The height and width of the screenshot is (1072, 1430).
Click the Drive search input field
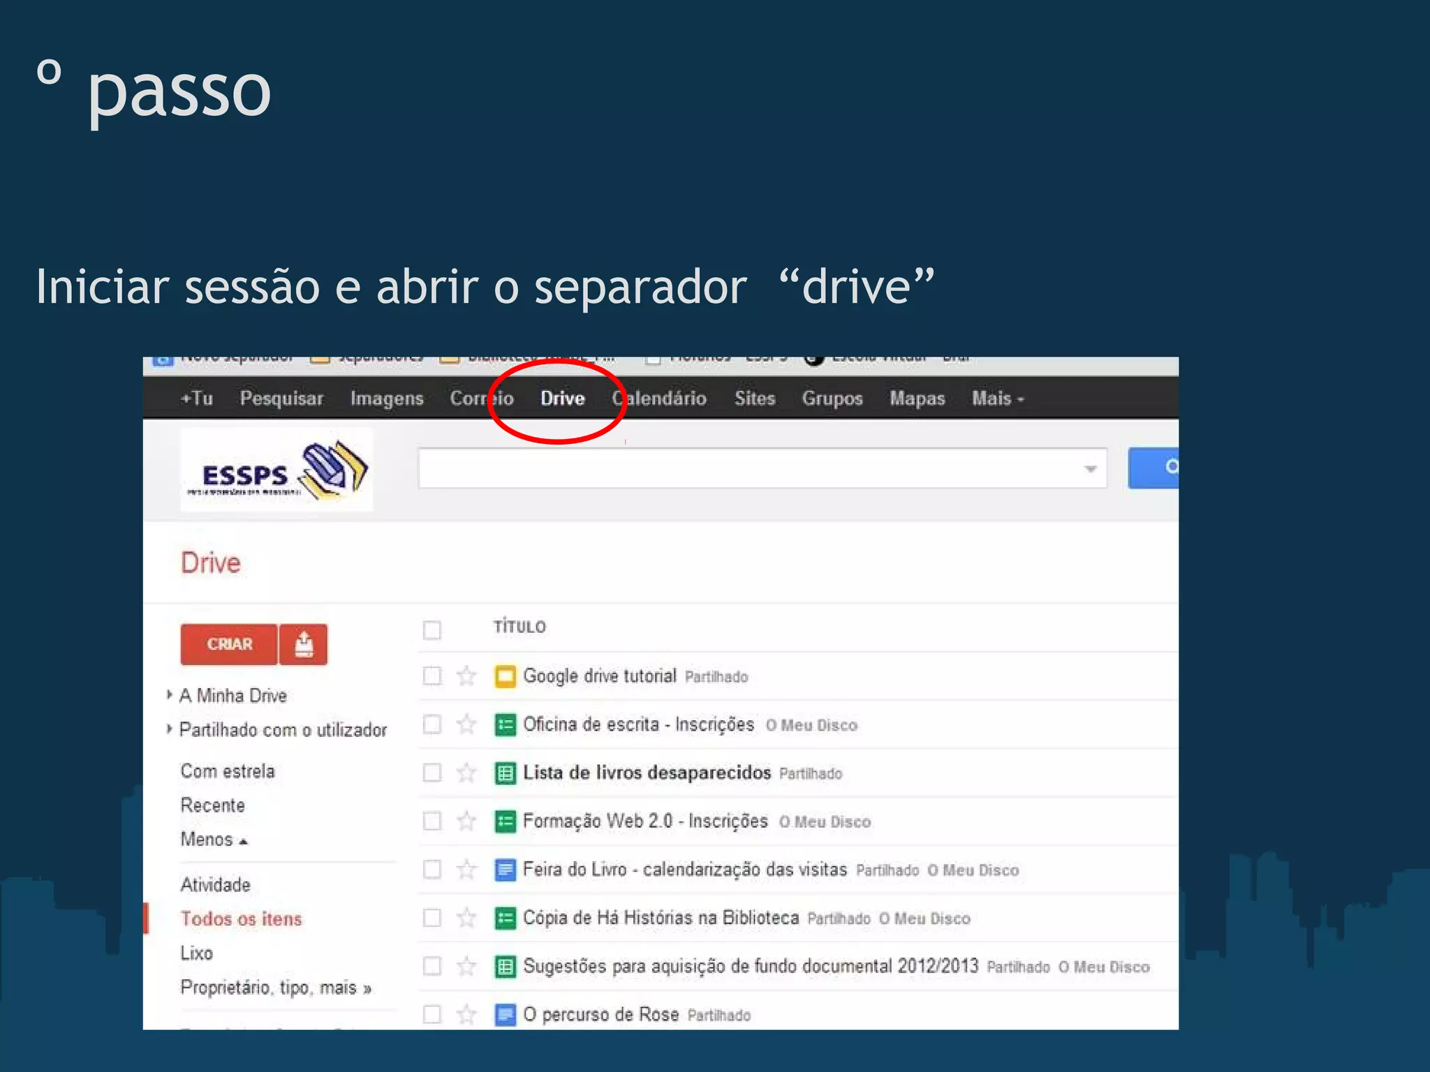click(x=762, y=468)
